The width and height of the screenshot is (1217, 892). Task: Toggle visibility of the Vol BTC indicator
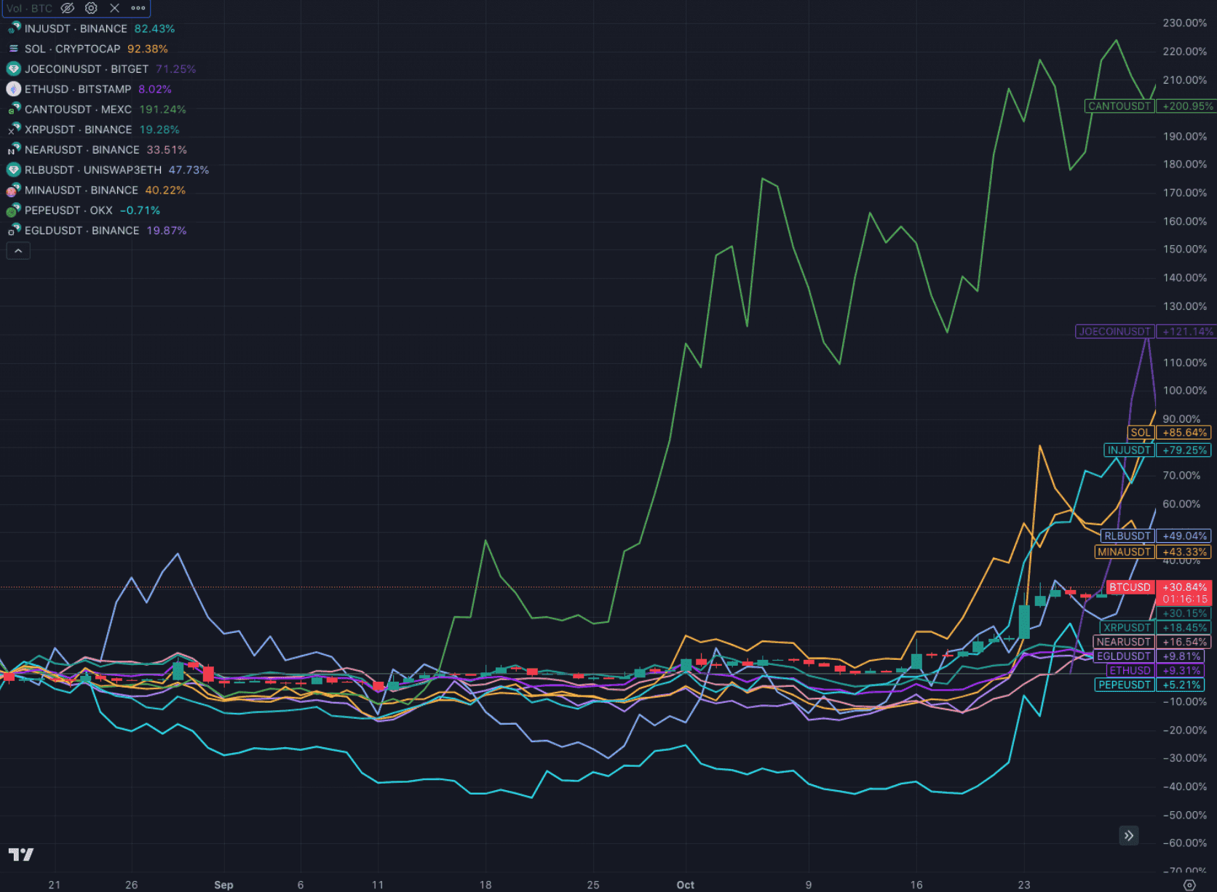[68, 8]
